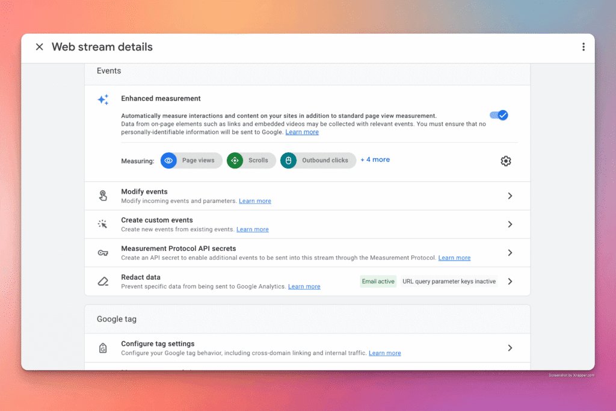The width and height of the screenshot is (616, 411).
Task: Expand Configure tag settings with the chevron
Action: (510, 348)
